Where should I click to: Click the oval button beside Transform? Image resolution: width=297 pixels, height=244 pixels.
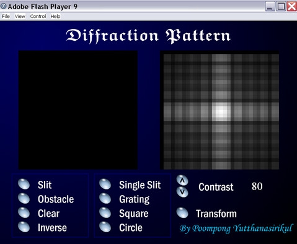[182, 212]
